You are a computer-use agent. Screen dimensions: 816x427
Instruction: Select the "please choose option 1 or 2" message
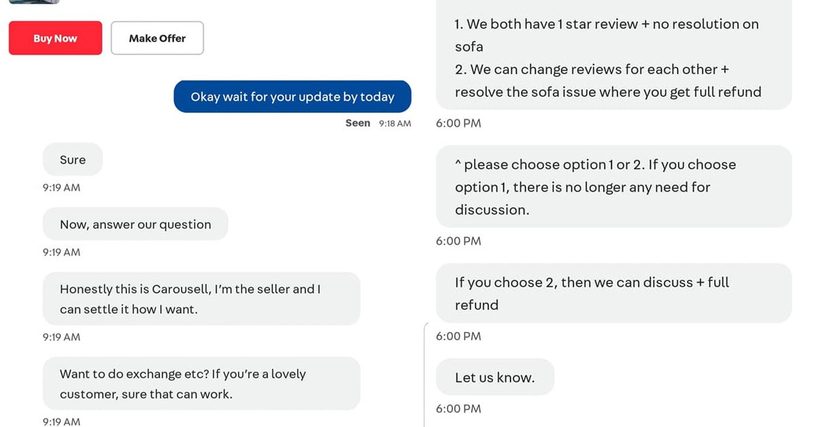coord(613,187)
